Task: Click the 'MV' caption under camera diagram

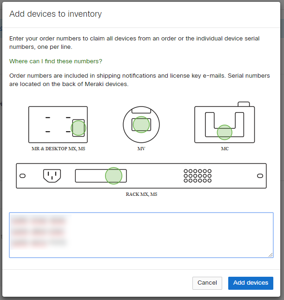Action: (141, 149)
